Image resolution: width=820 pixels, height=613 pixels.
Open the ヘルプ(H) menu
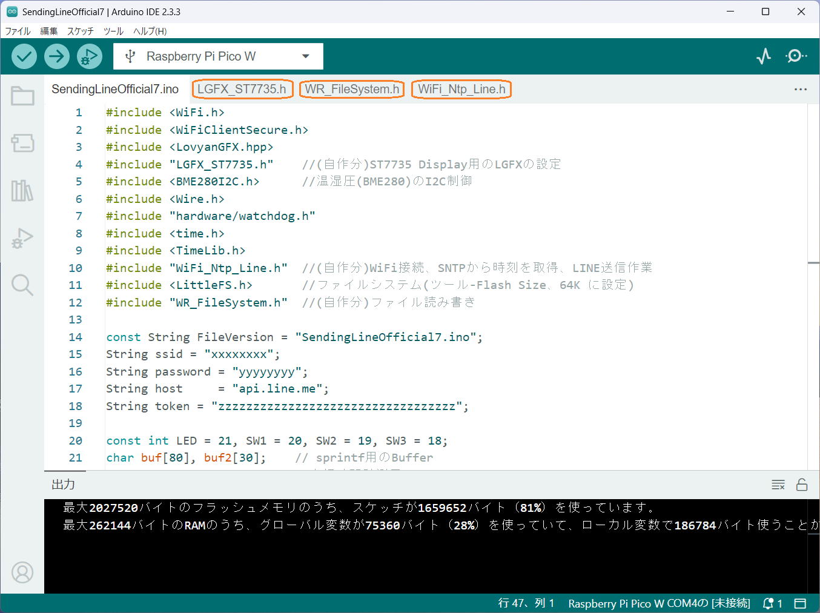[x=150, y=31]
